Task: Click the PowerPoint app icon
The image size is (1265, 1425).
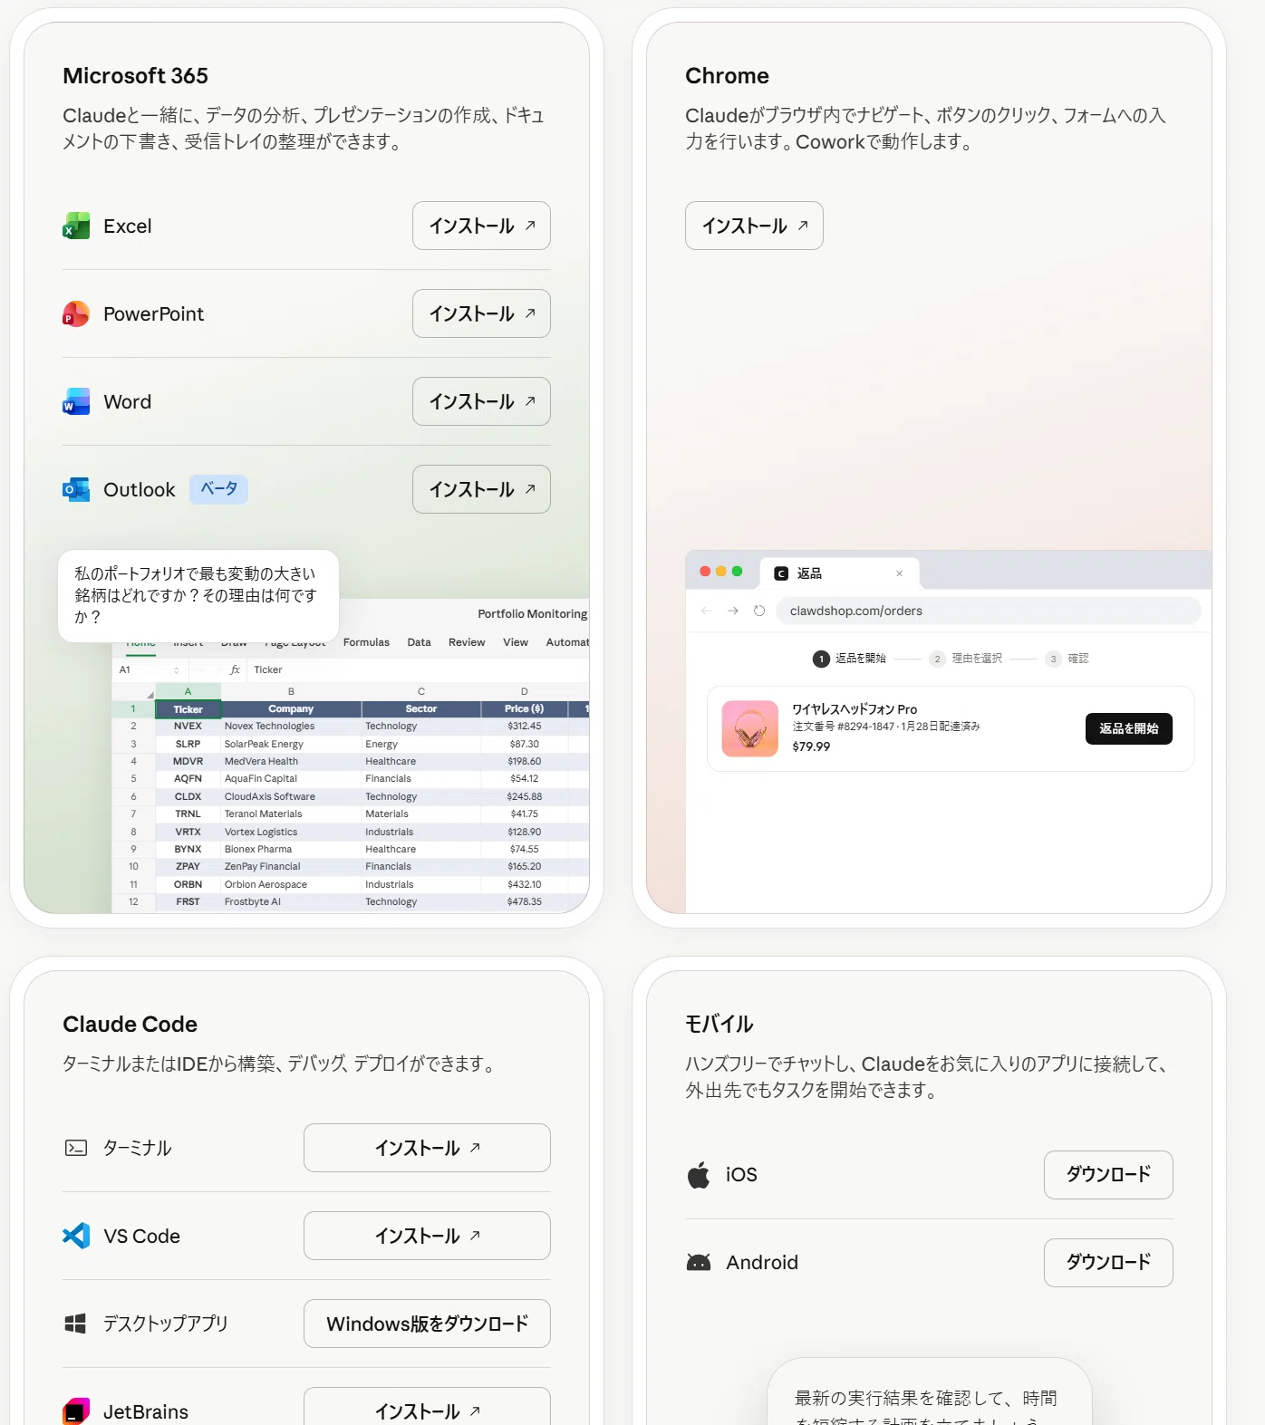Action: point(76,313)
